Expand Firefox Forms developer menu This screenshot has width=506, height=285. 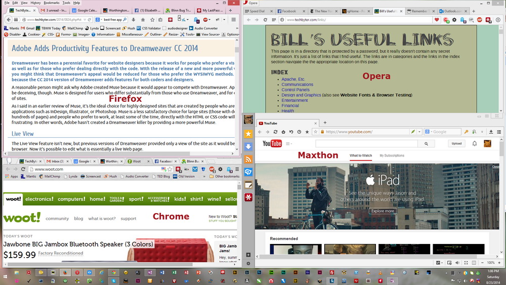(x=64, y=34)
